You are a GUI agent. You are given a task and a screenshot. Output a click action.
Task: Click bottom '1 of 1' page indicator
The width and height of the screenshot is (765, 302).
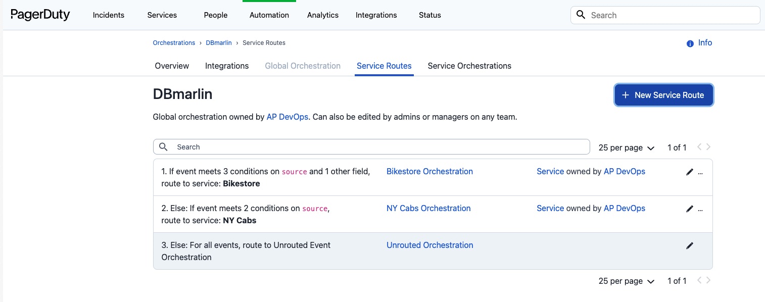[x=677, y=281]
